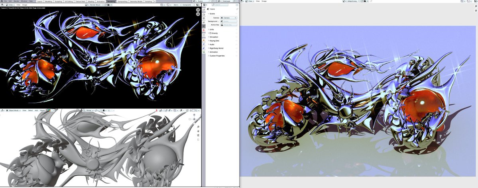Open the Object Constraints properties tab icon
The image size is (478, 188).
pos(204,48)
